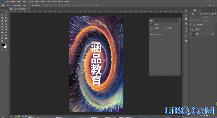Open the History panel icon in dock
This screenshot has width=217, height=118.
186,11
